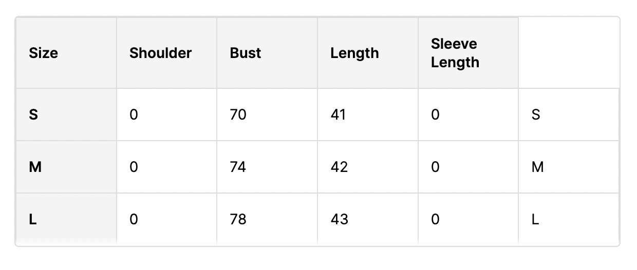Click the bust value 78
Image resolution: width=637 pixels, height=270 pixels.
tap(238, 219)
